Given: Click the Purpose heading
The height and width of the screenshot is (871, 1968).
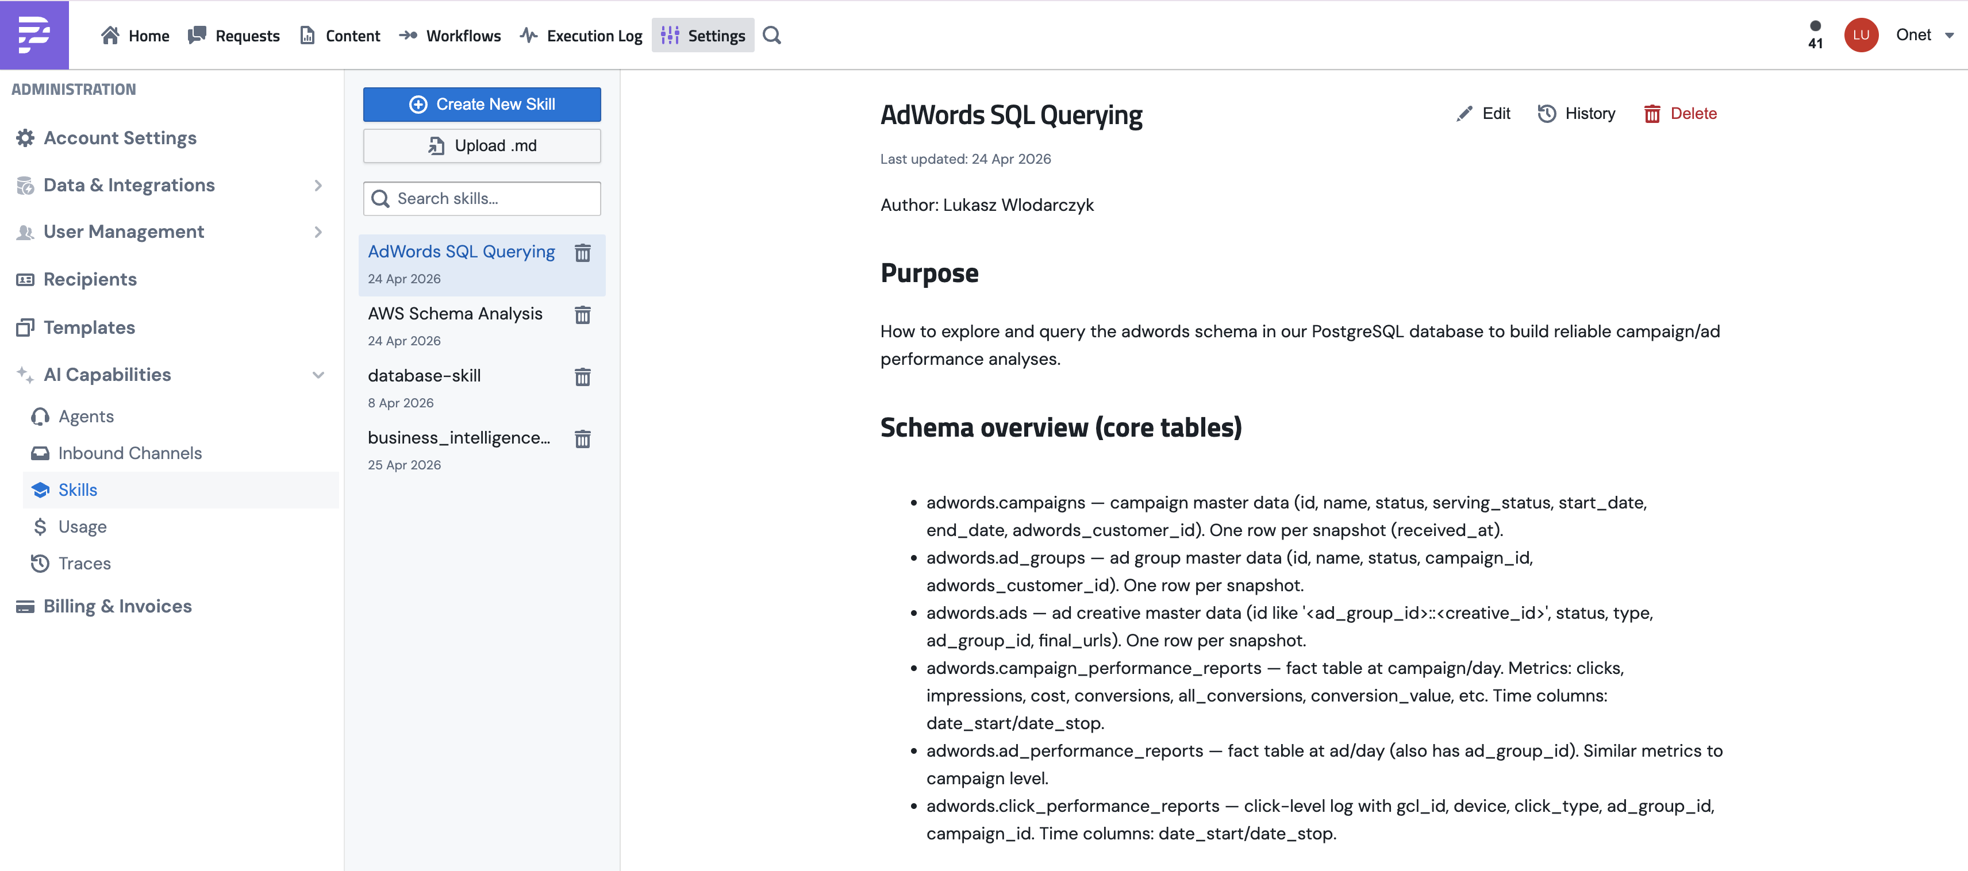Looking at the screenshot, I should tap(929, 273).
